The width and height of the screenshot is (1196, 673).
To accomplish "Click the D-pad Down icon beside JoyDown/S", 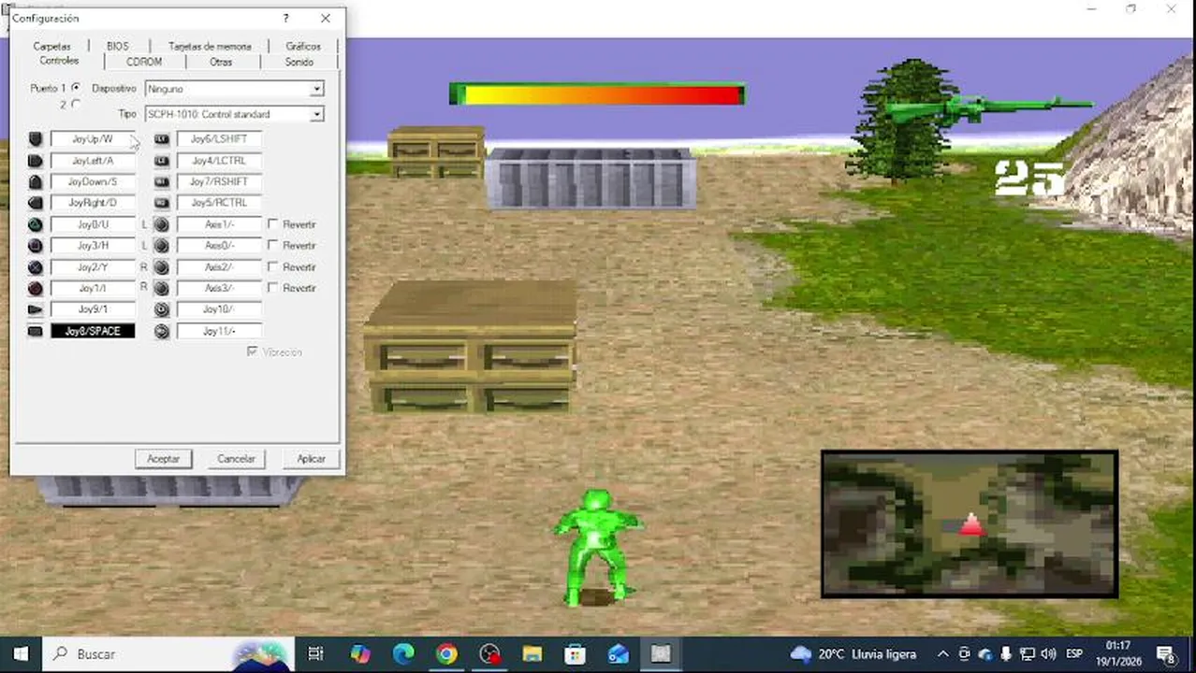I will pyautogui.click(x=36, y=181).
